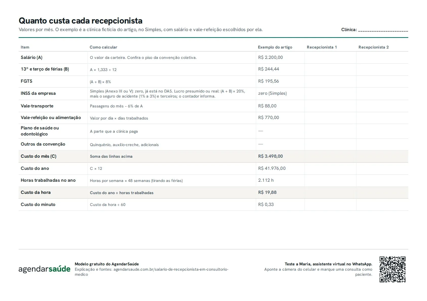427x301 pixels.
Task: Click the 'Vale-transporte' row label
Action: 37,106
